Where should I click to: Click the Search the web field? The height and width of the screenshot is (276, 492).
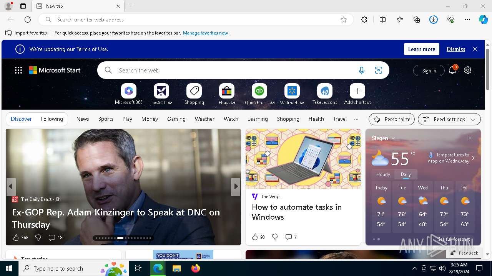click(x=234, y=71)
